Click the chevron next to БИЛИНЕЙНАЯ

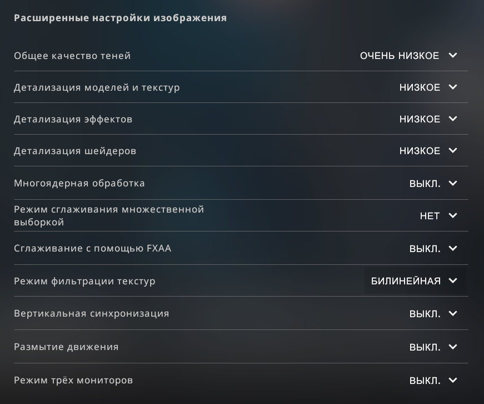tap(453, 281)
